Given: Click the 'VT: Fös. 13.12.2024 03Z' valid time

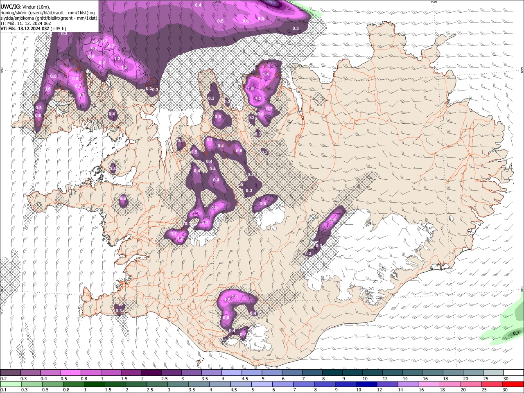Looking at the screenshot, I should coord(25,29).
